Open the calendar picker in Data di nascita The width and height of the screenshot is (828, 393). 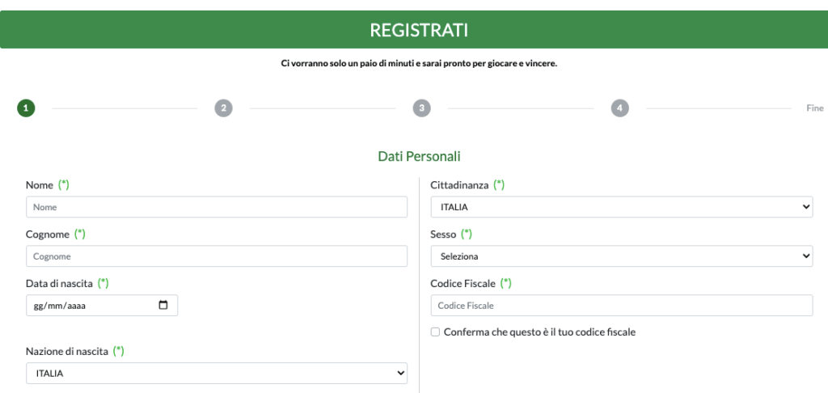click(163, 306)
